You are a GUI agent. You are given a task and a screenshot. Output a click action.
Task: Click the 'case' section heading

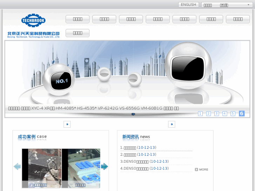click(x=32, y=137)
